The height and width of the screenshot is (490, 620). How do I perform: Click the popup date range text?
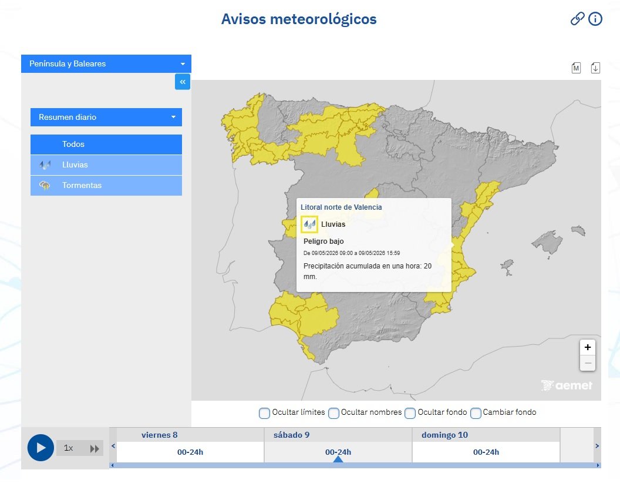click(x=352, y=253)
